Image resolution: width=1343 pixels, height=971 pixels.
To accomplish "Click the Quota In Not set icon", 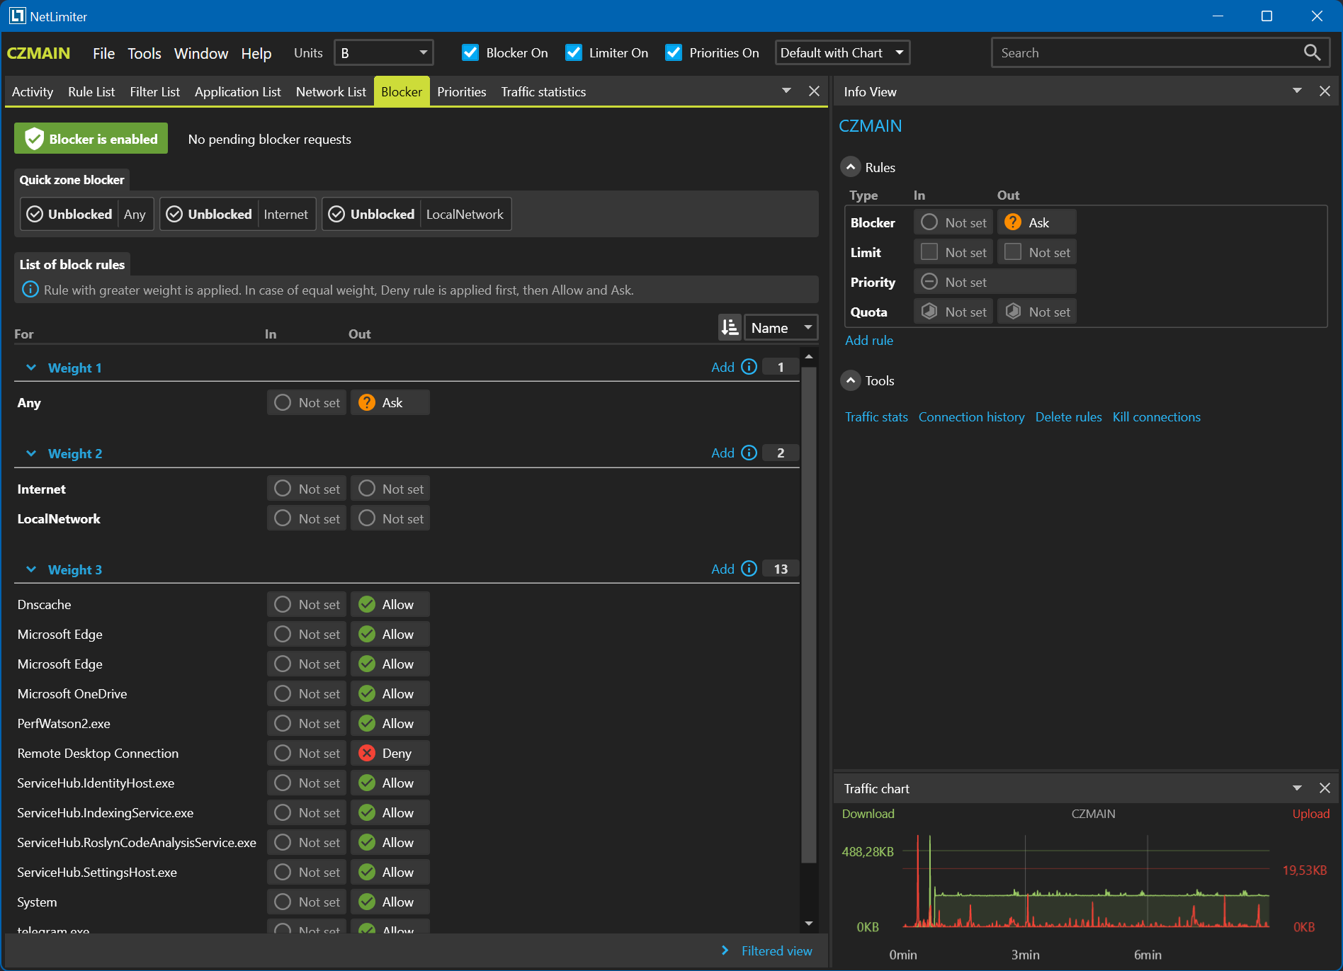I will (929, 312).
